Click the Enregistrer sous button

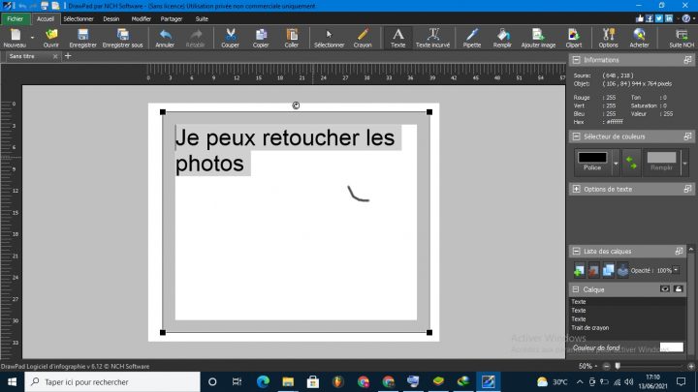coord(122,38)
